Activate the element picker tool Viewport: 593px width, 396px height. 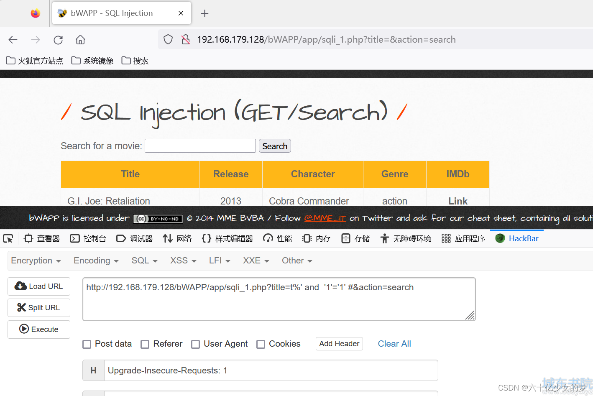click(8, 238)
